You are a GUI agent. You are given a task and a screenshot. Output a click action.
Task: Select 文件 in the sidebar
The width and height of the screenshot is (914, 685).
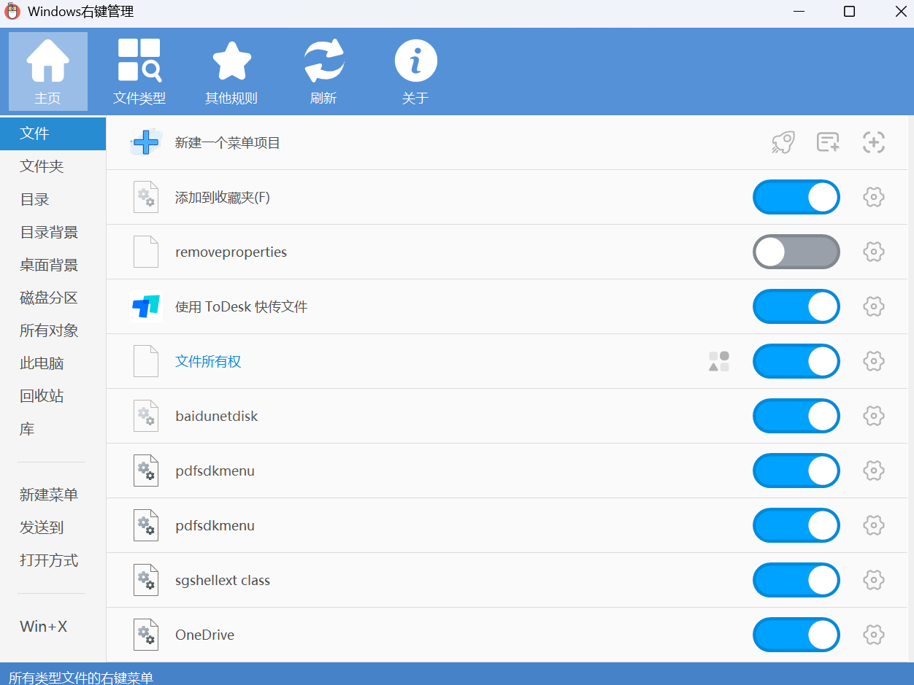[x=53, y=133]
